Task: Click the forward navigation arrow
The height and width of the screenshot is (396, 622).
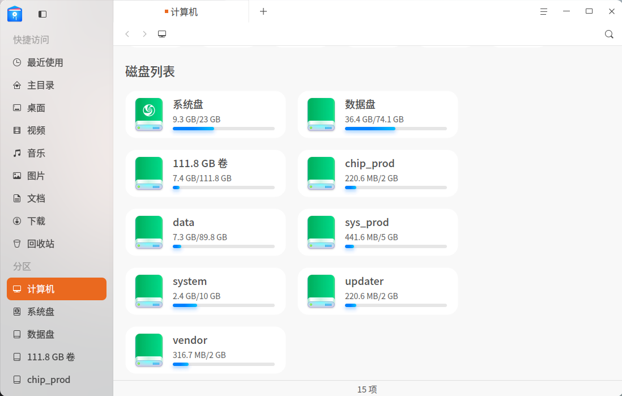Action: coord(144,33)
